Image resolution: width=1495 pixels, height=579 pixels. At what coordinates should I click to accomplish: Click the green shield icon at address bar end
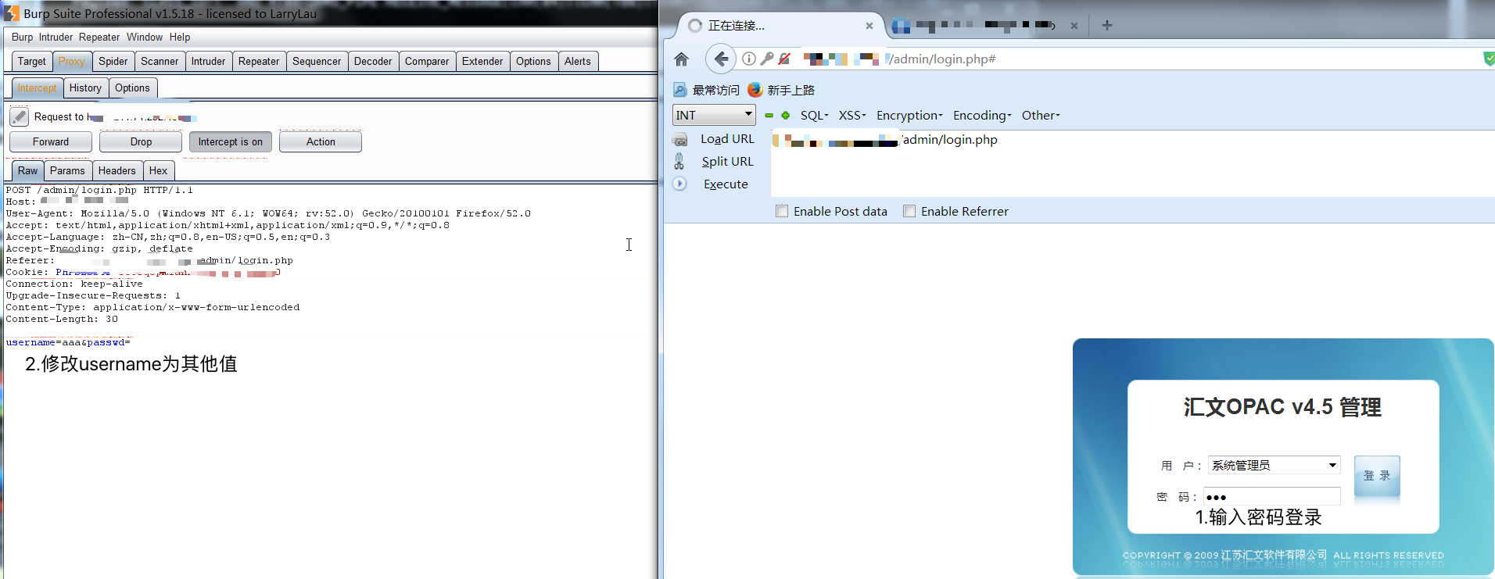[x=1489, y=59]
